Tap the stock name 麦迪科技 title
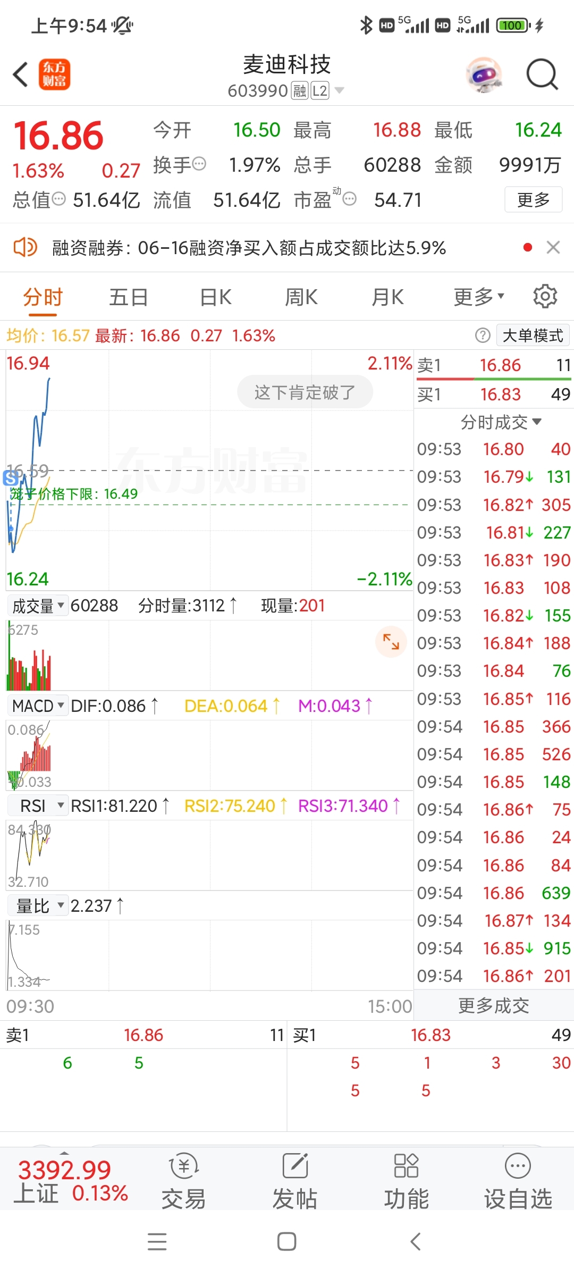The image size is (574, 1276). point(287,65)
